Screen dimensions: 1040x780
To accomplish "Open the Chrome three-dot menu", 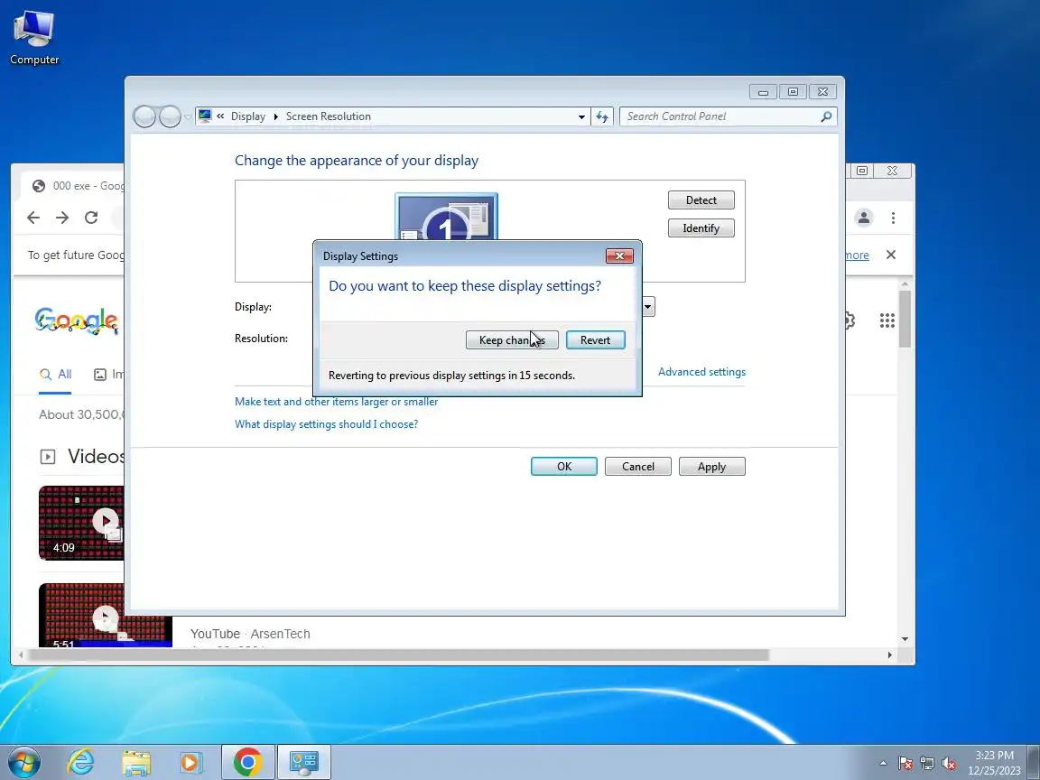I will [x=894, y=218].
